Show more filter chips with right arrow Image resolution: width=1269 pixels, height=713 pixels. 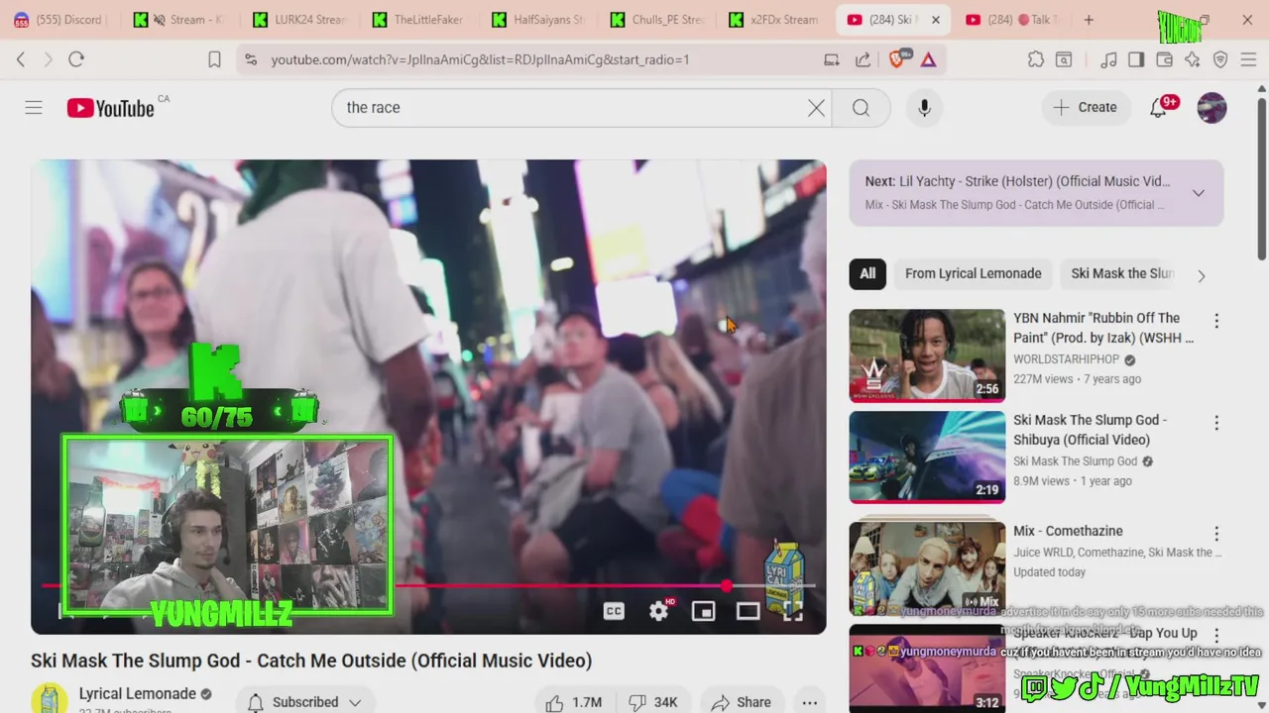1201,275
